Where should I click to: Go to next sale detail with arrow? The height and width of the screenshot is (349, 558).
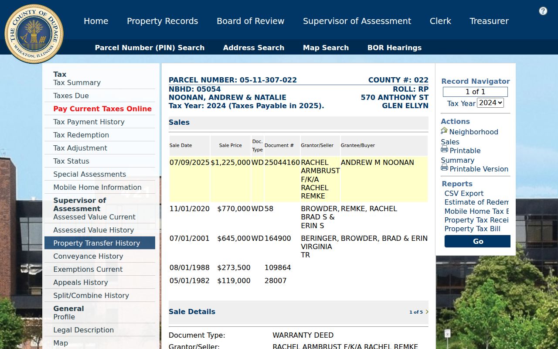click(427, 312)
